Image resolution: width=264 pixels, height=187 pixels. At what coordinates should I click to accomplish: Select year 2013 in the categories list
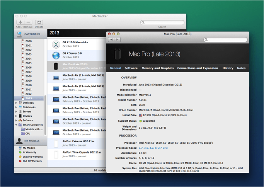point(29,98)
